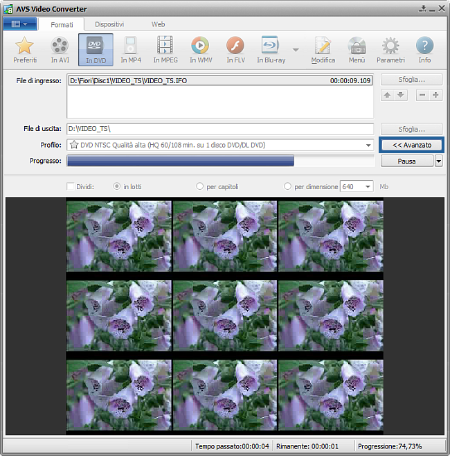Choose the In MP4 format icon

(x=130, y=47)
